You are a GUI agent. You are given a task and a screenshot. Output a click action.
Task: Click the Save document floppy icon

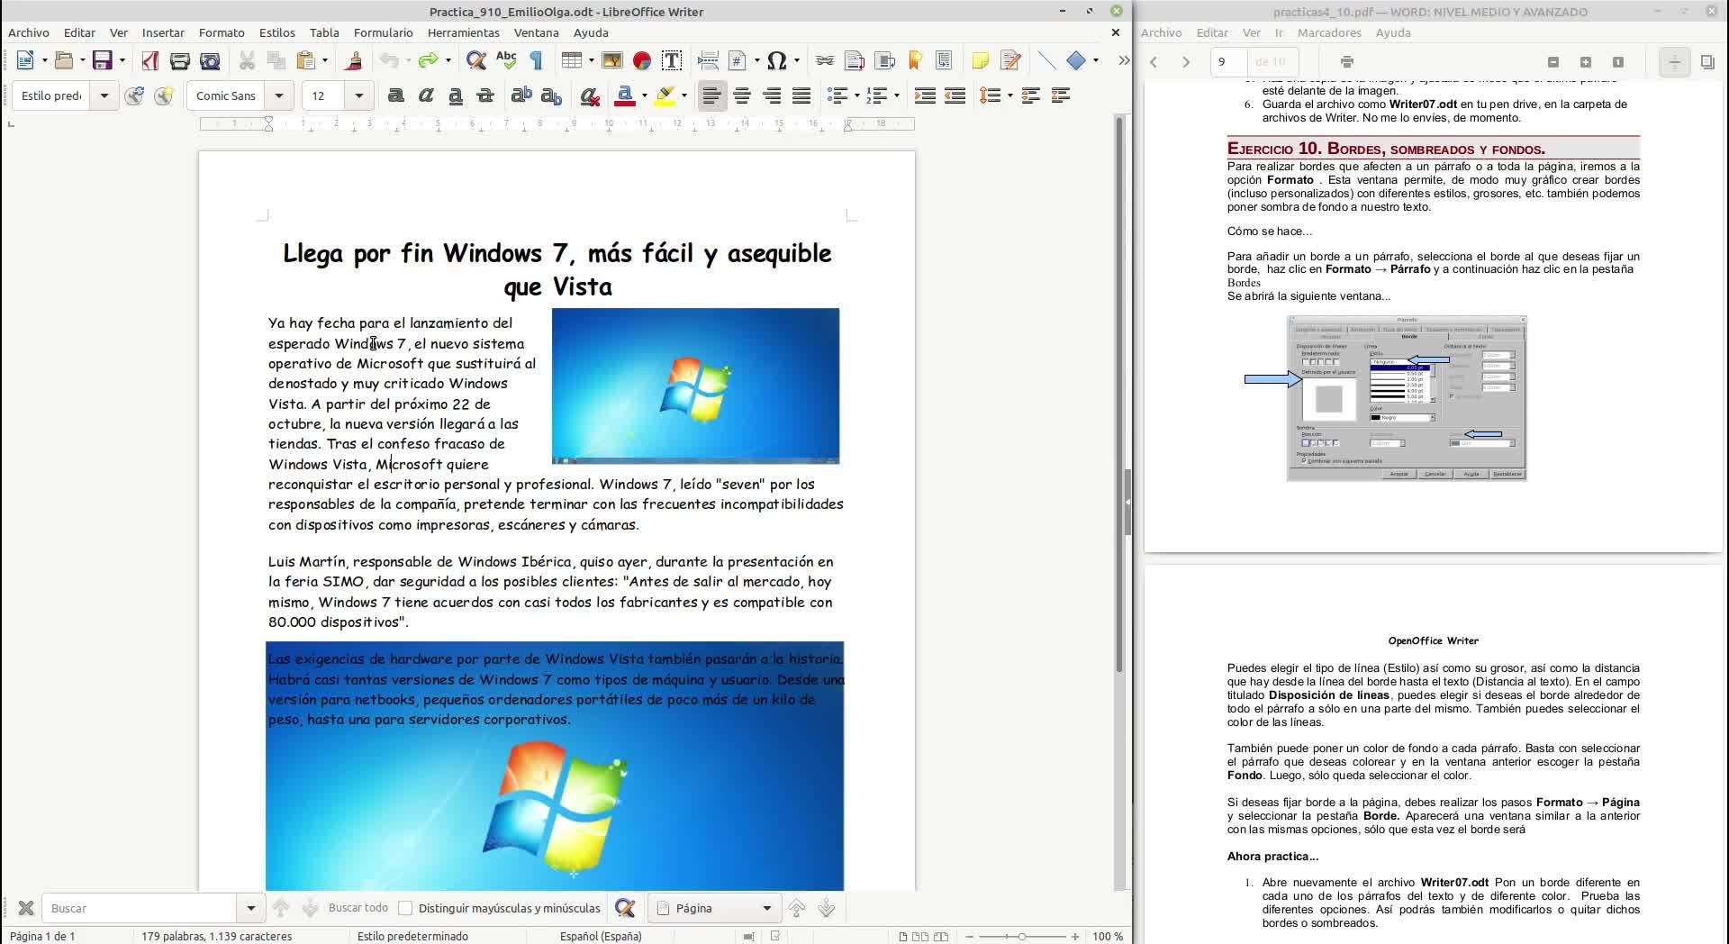click(103, 60)
